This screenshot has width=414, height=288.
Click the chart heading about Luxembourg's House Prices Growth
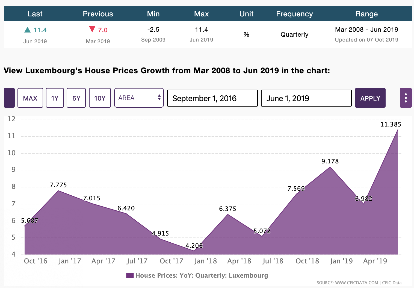(167, 70)
